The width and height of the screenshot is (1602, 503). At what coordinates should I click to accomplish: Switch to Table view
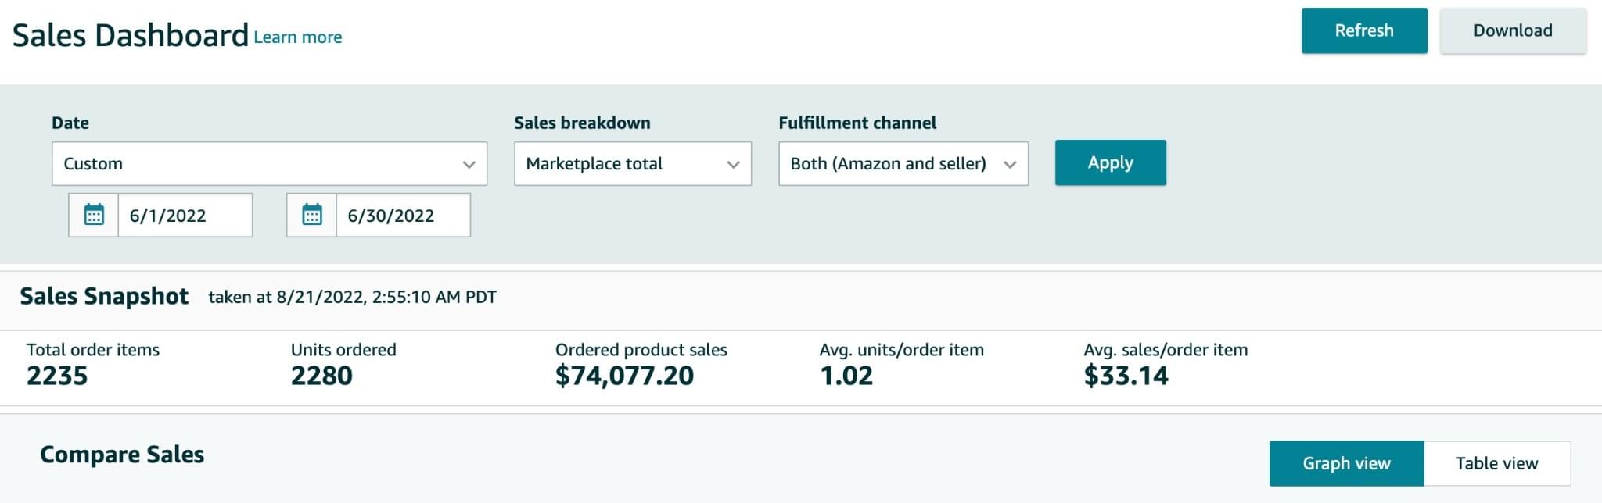(x=1496, y=463)
